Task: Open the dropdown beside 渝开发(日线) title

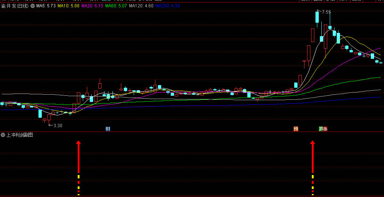Action: pyautogui.click(x=33, y=6)
